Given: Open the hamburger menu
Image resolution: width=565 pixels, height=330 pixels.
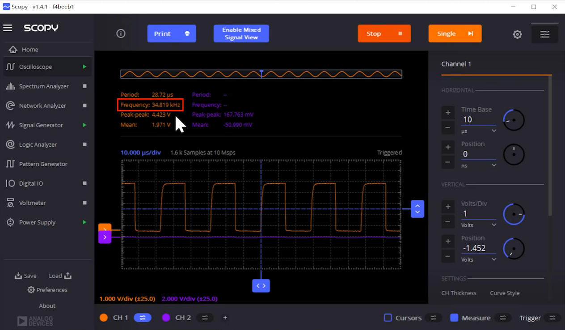Looking at the screenshot, I should pyautogui.click(x=8, y=28).
